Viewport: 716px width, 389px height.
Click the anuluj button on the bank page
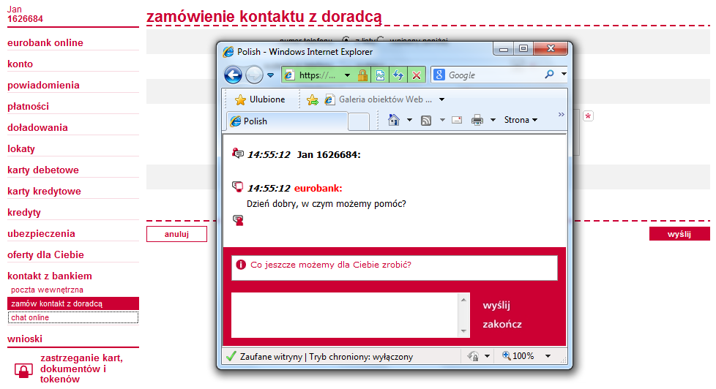[x=176, y=234]
